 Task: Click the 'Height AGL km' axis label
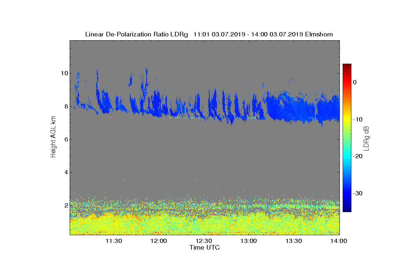[x=54, y=138]
